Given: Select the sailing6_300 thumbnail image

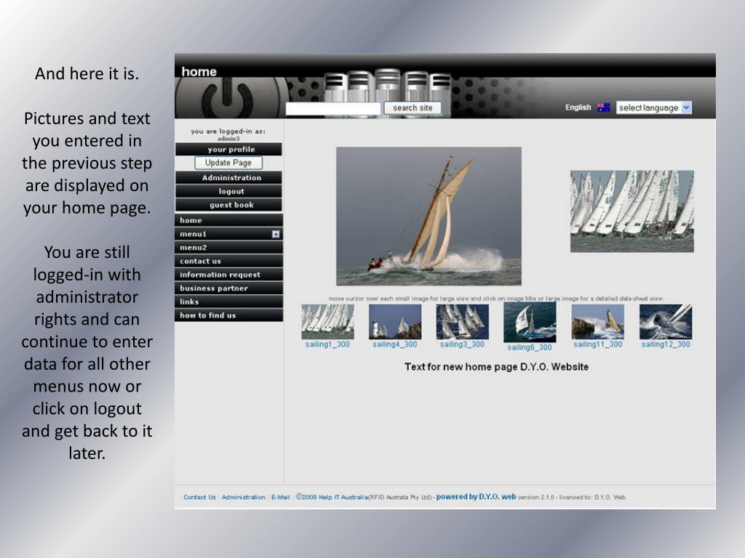Looking at the screenshot, I should coord(530,322).
